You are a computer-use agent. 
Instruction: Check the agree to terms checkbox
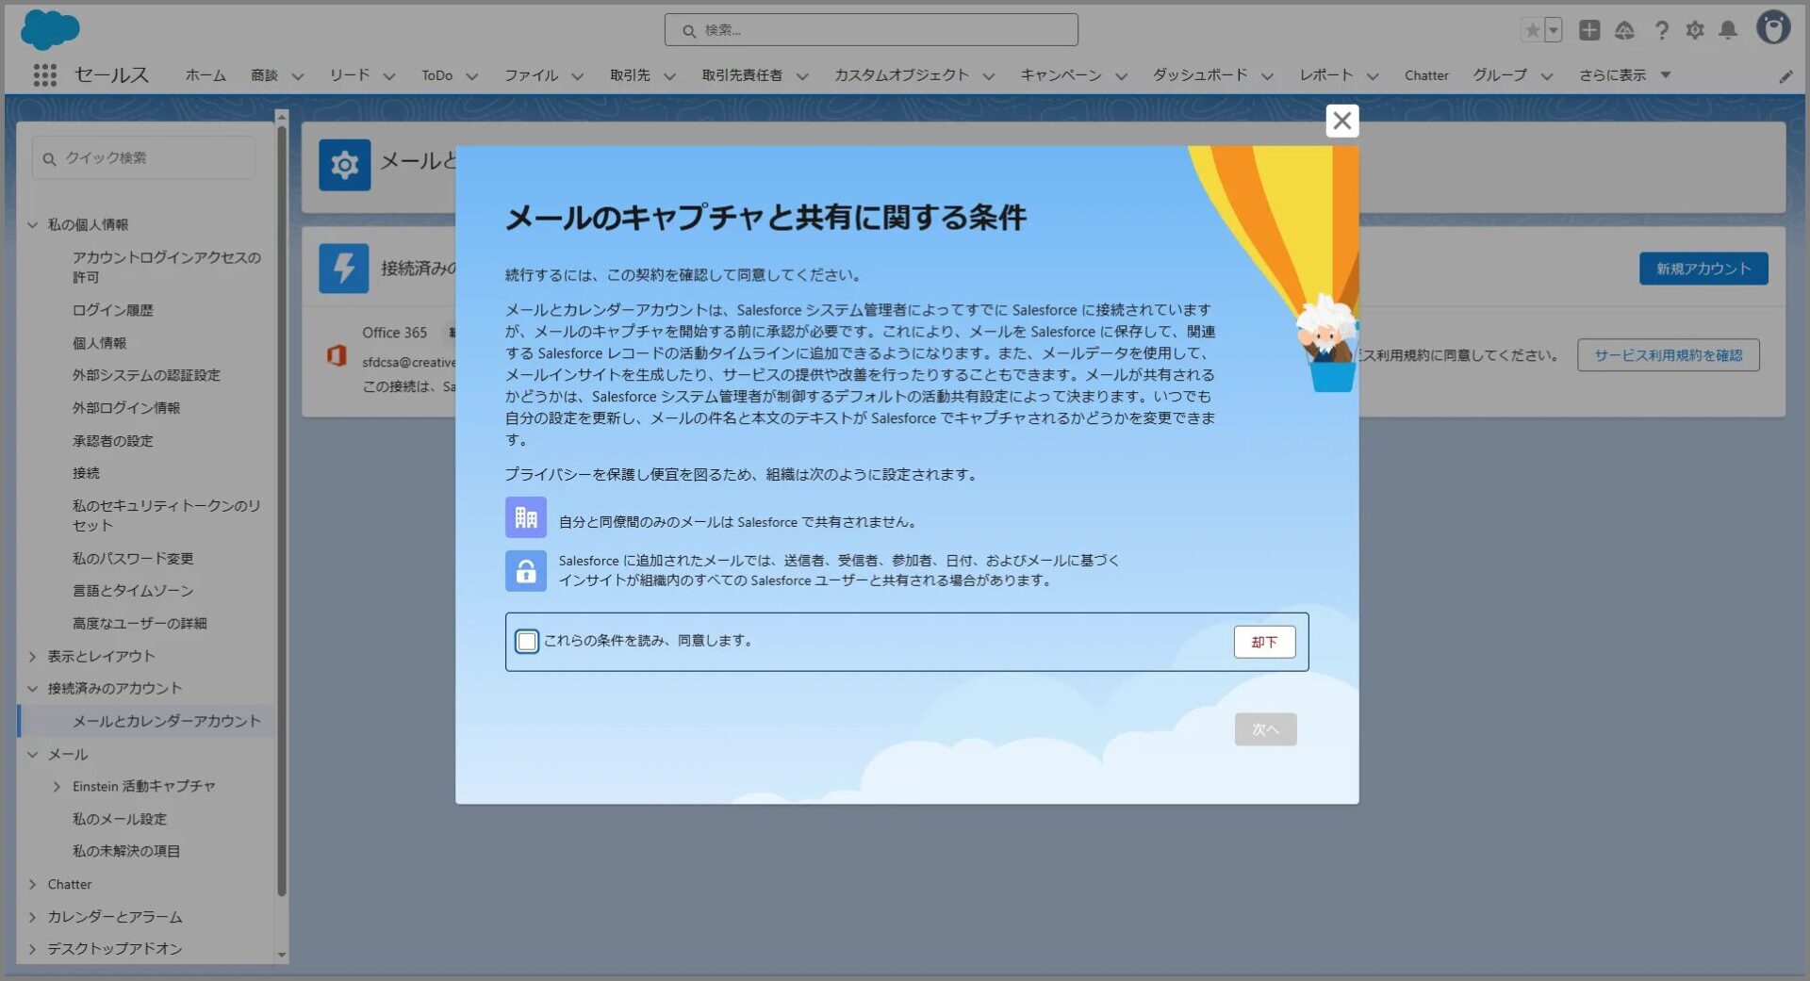tap(527, 642)
